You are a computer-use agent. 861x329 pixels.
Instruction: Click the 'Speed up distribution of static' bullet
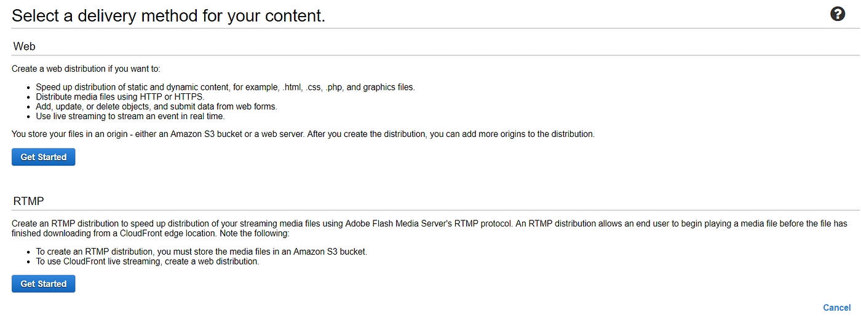pyautogui.click(x=225, y=87)
